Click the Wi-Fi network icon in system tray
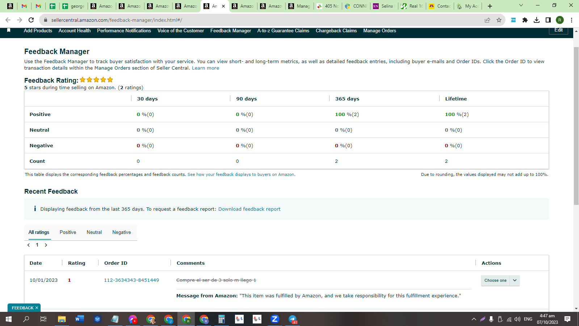Image resolution: width=579 pixels, height=326 pixels. [x=509, y=319]
